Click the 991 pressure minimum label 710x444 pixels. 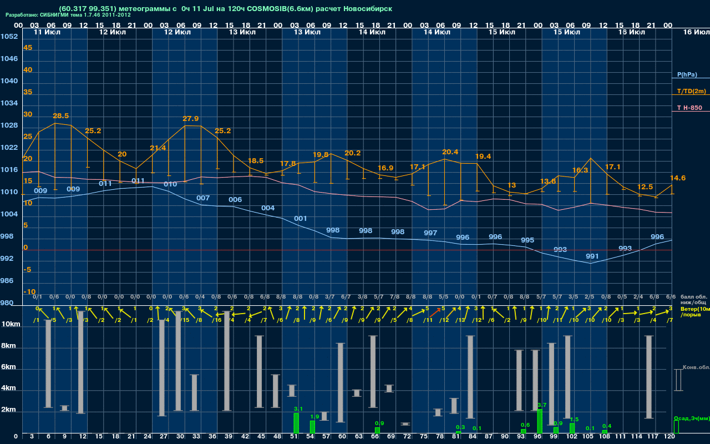tap(592, 256)
